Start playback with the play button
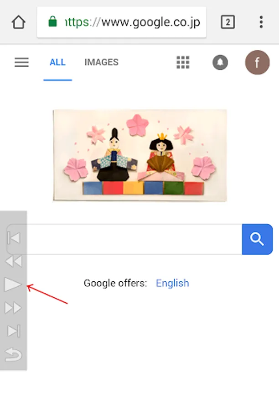 tap(13, 285)
